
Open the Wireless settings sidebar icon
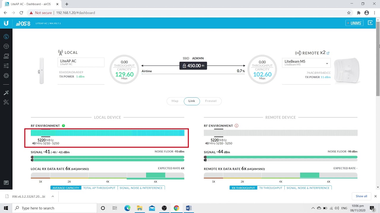[6, 46]
